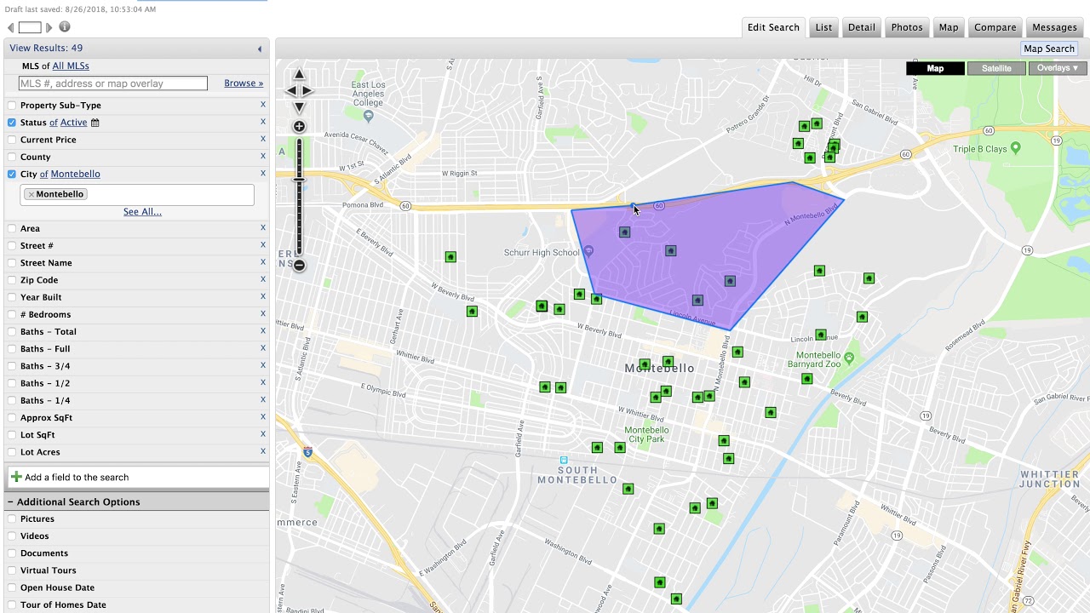
Task: Remove Property Sub-Type field
Action: tap(262, 105)
